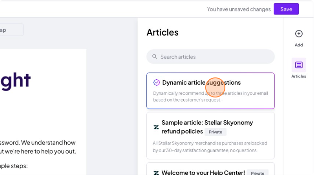Click the large purple email headline

[x=16, y=82]
